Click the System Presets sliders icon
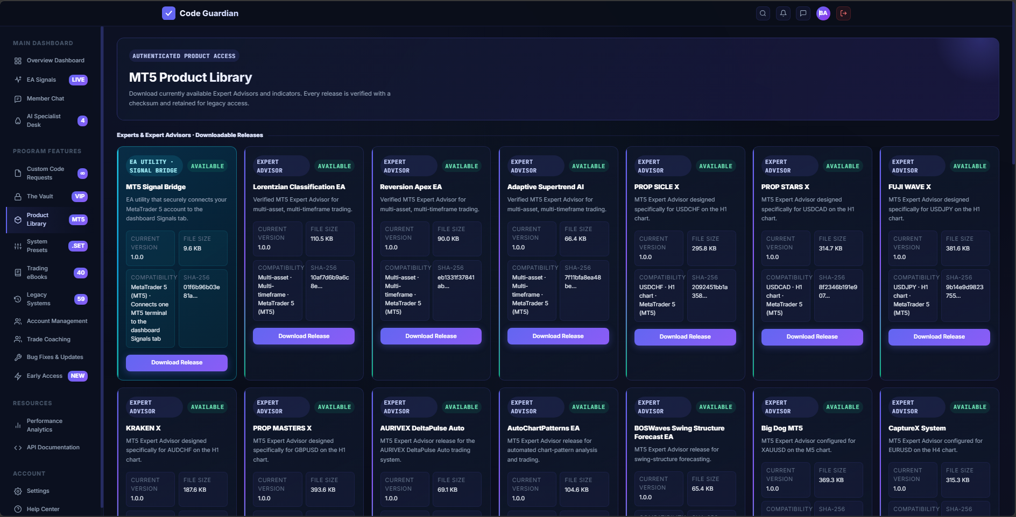The image size is (1016, 517). pyautogui.click(x=18, y=246)
